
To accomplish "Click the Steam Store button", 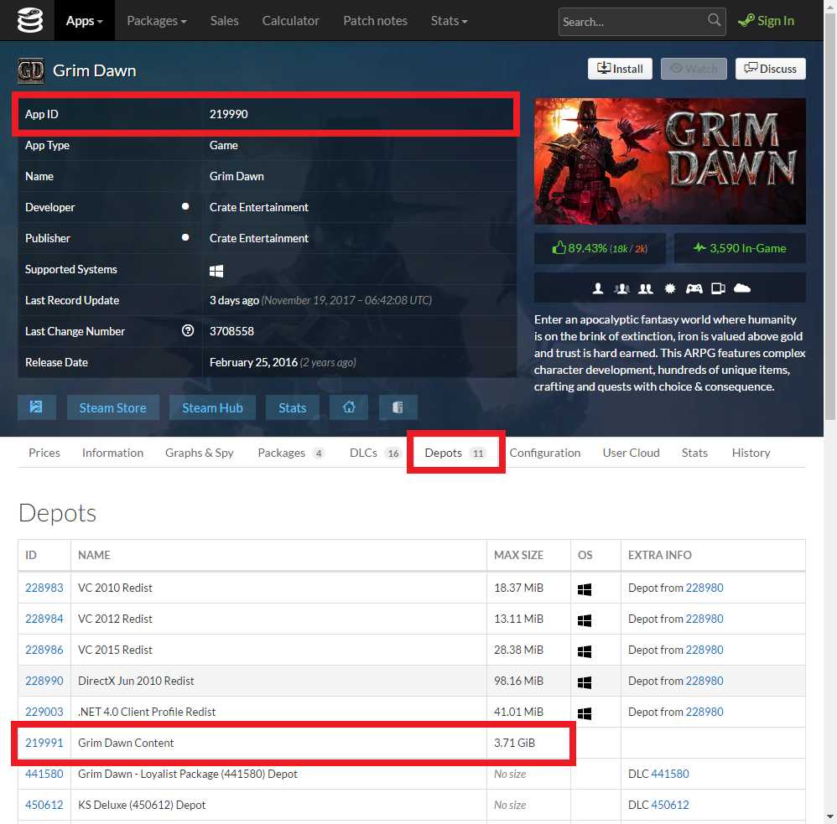I will click(x=112, y=407).
